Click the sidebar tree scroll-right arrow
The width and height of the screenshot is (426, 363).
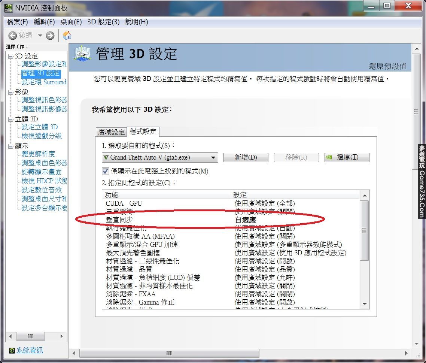62,336
